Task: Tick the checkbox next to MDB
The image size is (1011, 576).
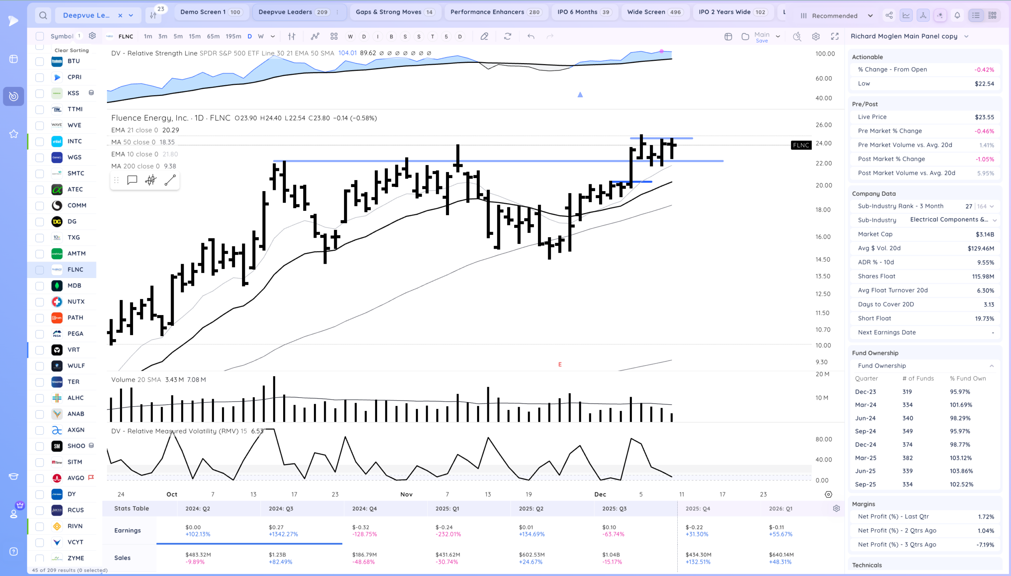Action: pos(39,286)
